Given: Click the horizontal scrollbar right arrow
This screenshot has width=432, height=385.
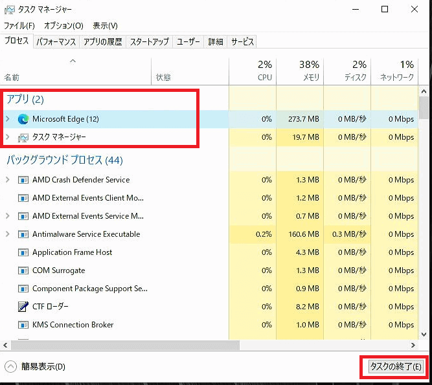Looking at the screenshot, I should coord(413,345).
